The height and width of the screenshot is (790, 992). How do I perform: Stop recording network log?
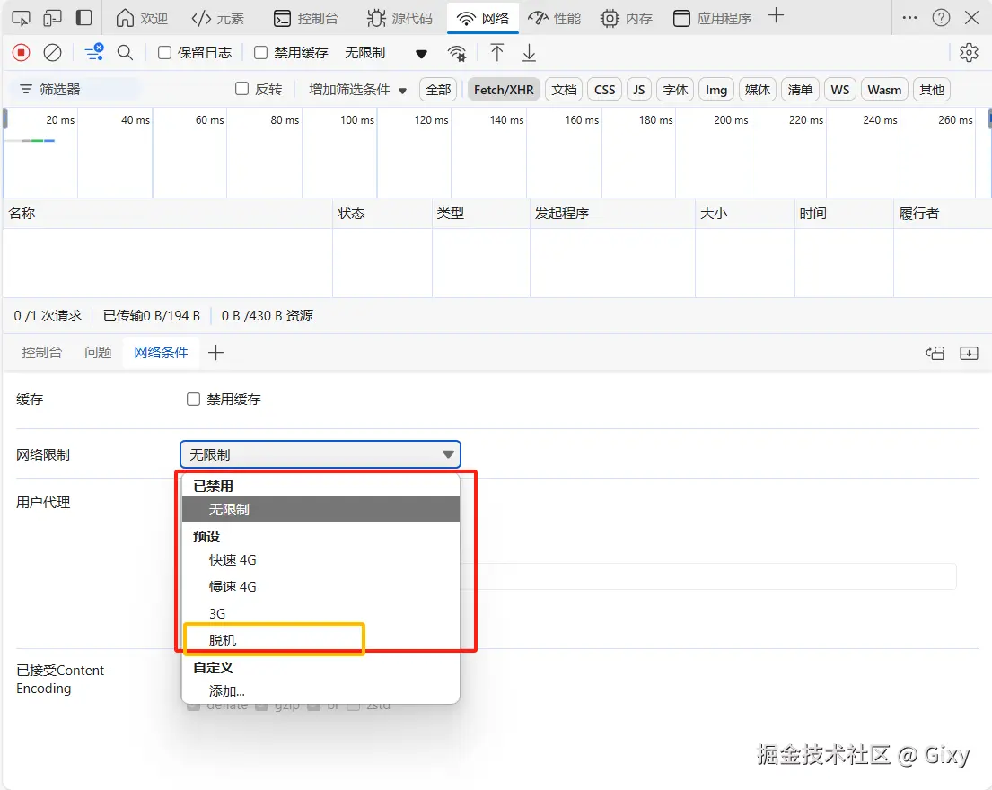(x=21, y=52)
